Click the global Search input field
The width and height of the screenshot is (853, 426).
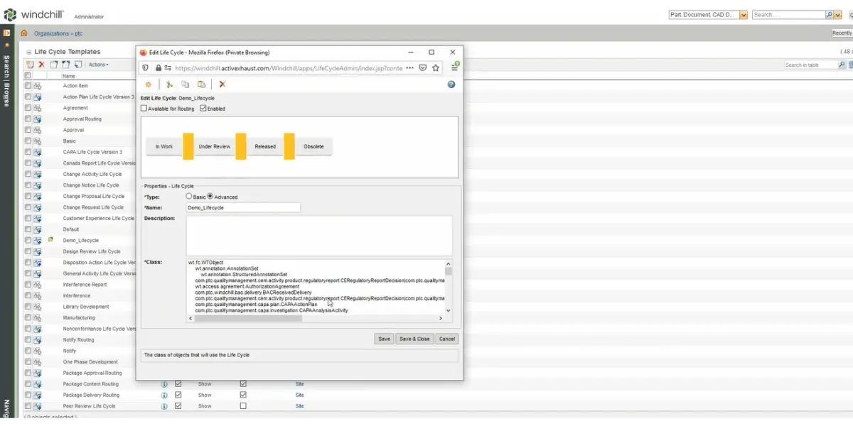788,14
